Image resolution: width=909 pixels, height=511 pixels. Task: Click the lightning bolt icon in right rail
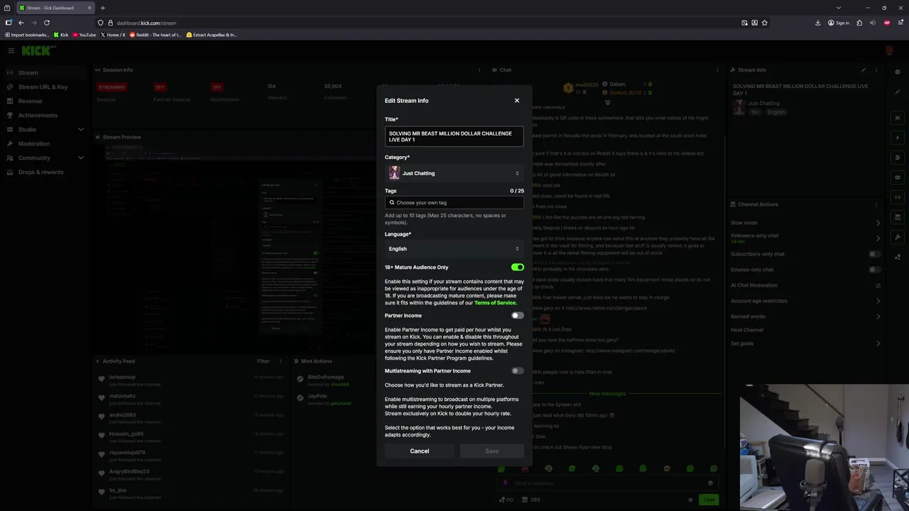point(898,138)
